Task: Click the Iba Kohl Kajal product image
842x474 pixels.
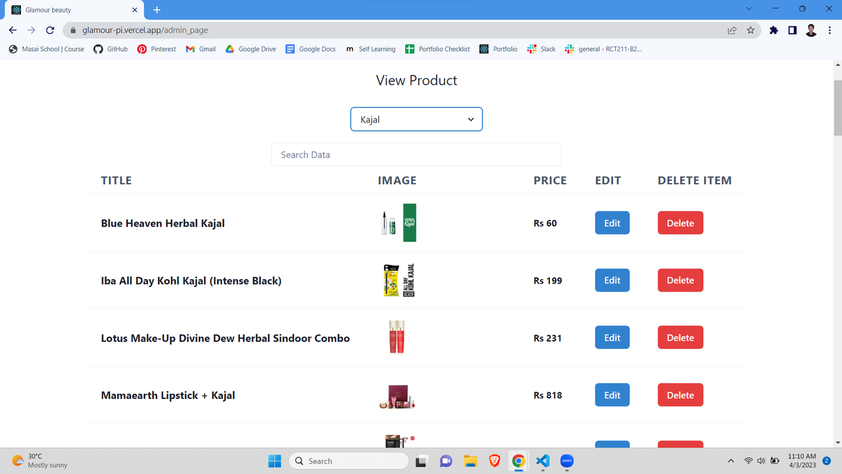Action: [398, 280]
